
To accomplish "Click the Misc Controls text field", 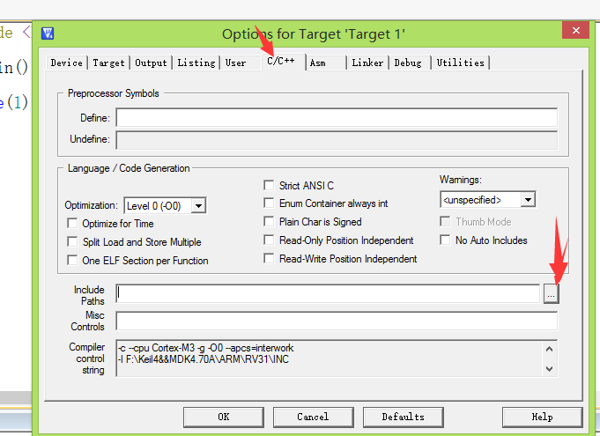I will click(x=337, y=321).
